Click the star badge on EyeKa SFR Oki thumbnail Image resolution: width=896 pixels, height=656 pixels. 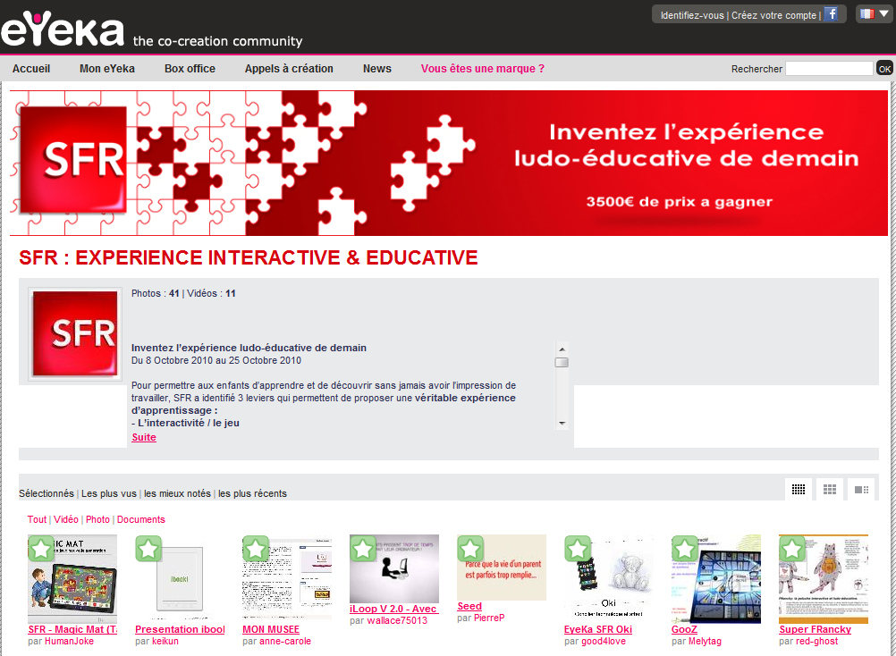578,549
